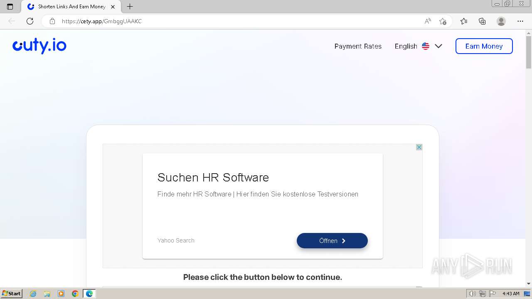
Task: Open Payment Rates page
Action: (358, 46)
